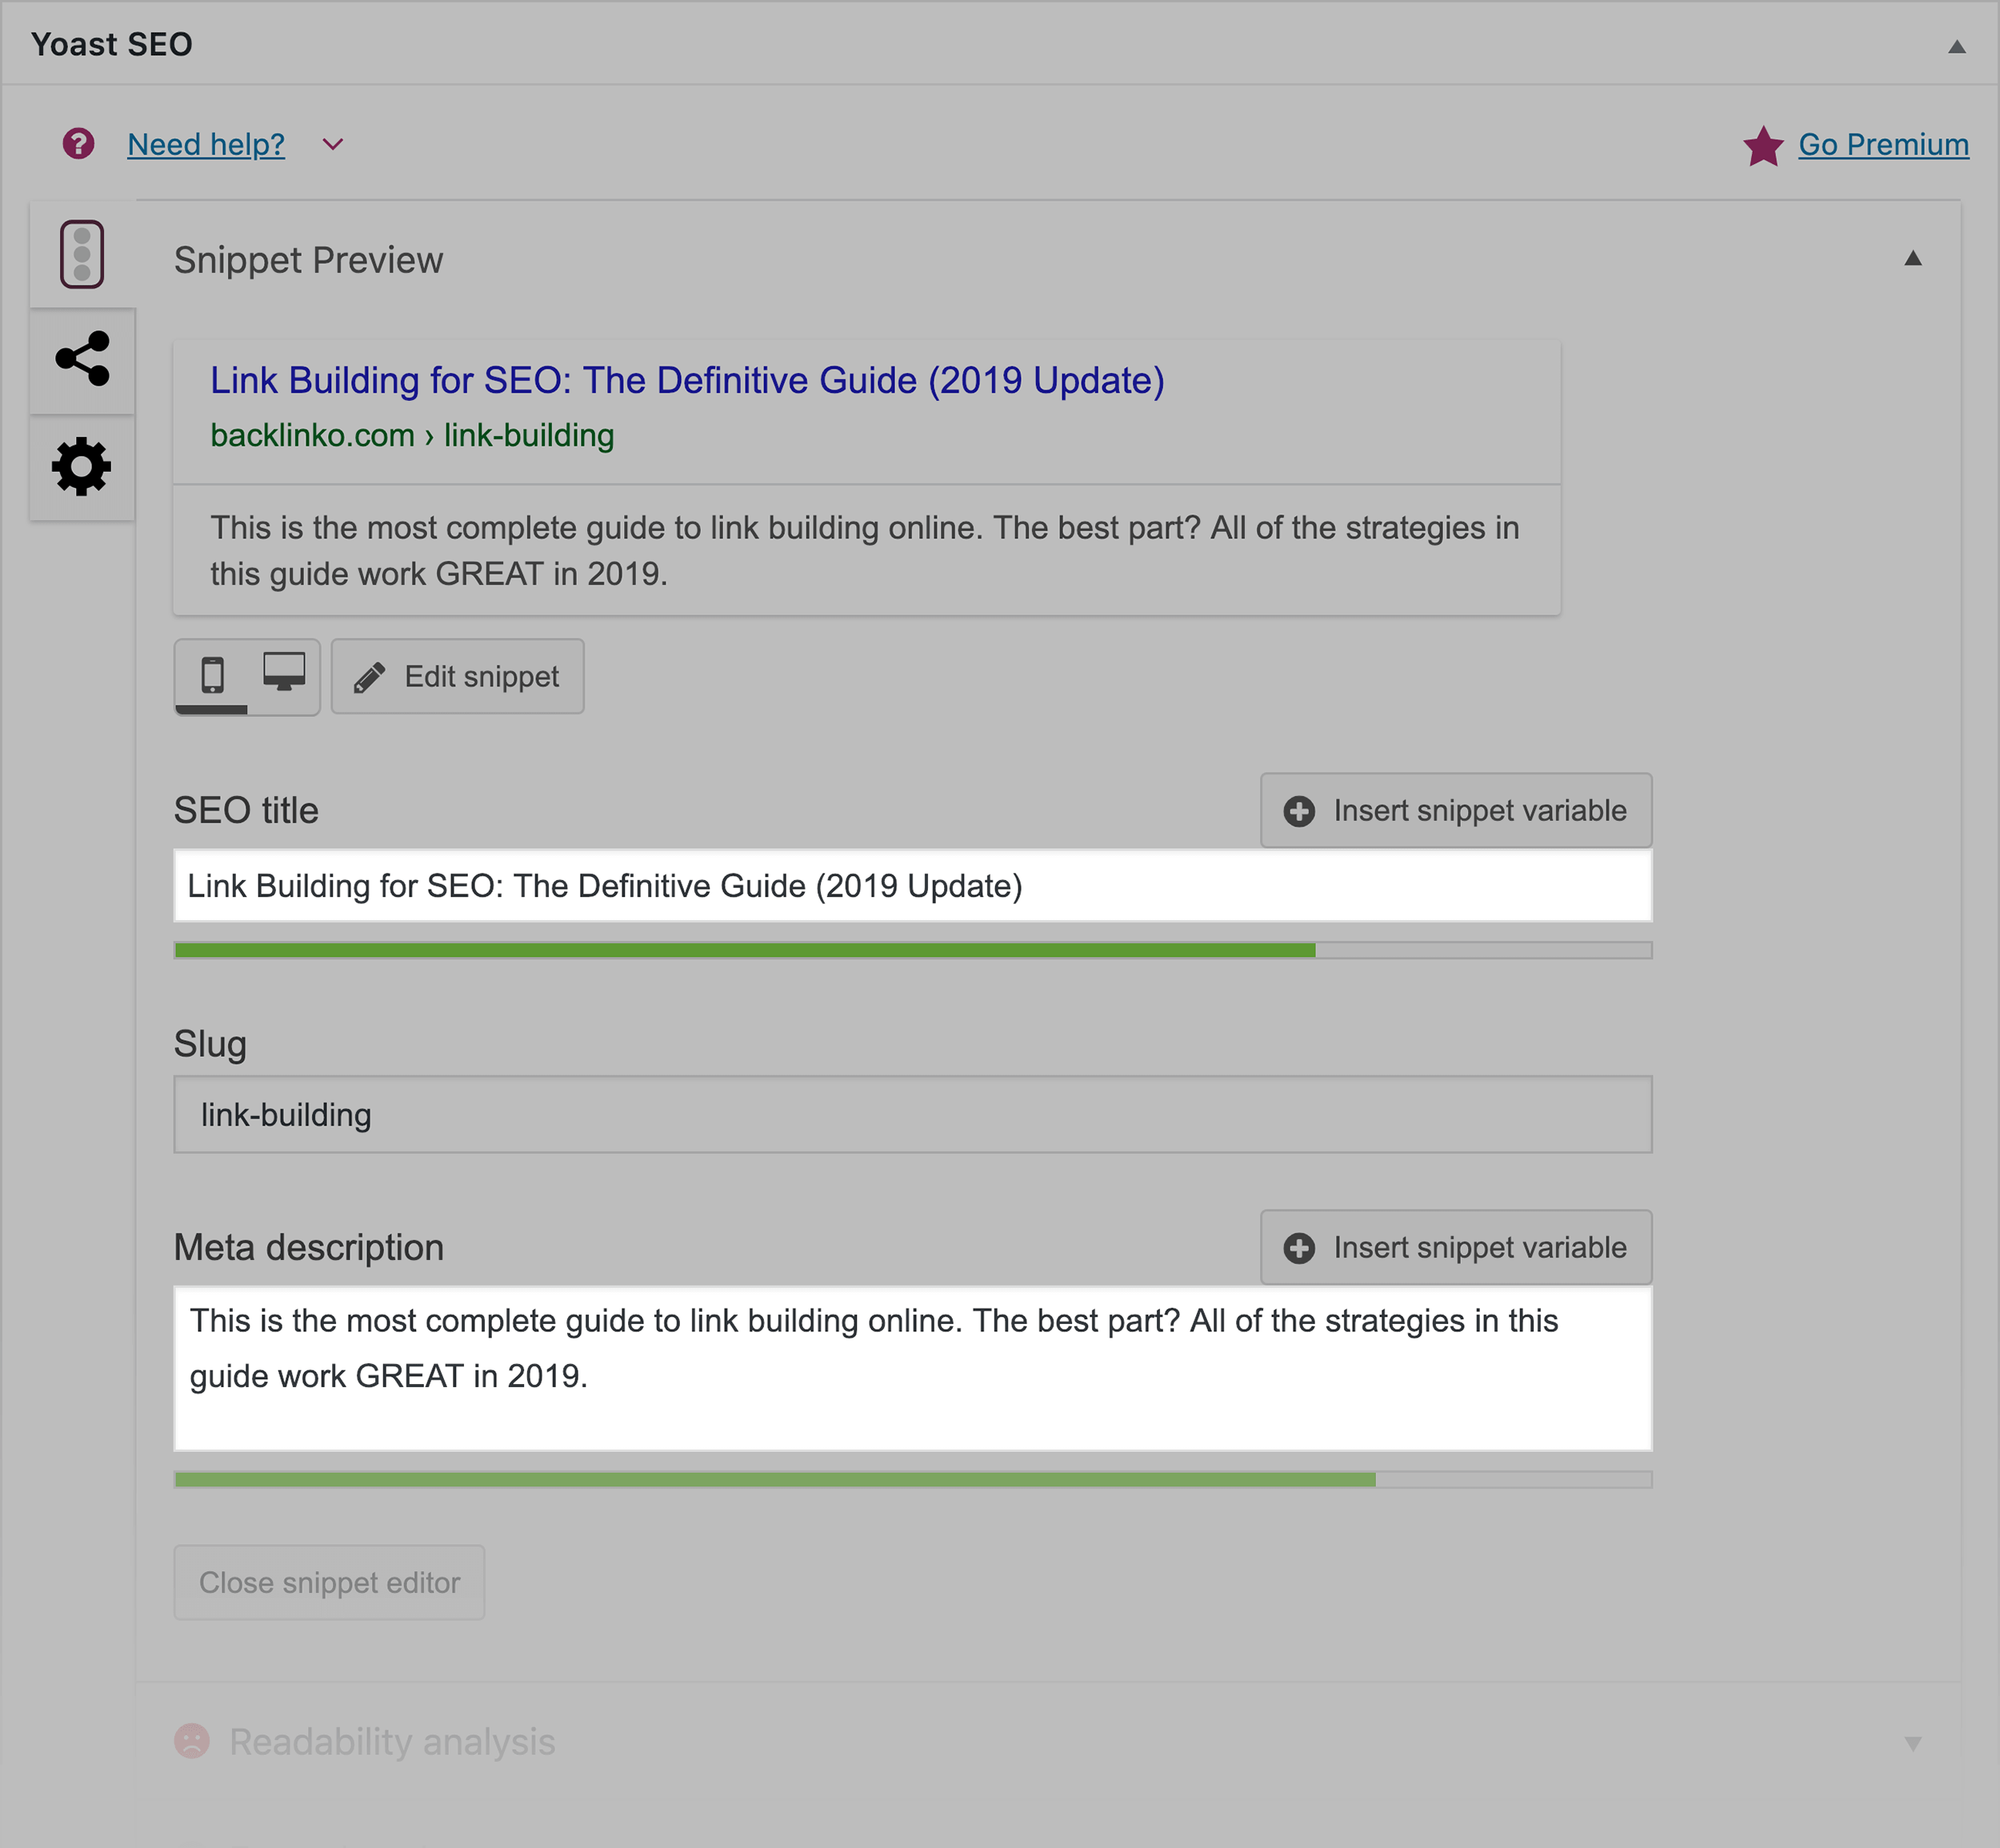Click the settings gear icon in sidebar
2000x1848 pixels.
tap(82, 466)
